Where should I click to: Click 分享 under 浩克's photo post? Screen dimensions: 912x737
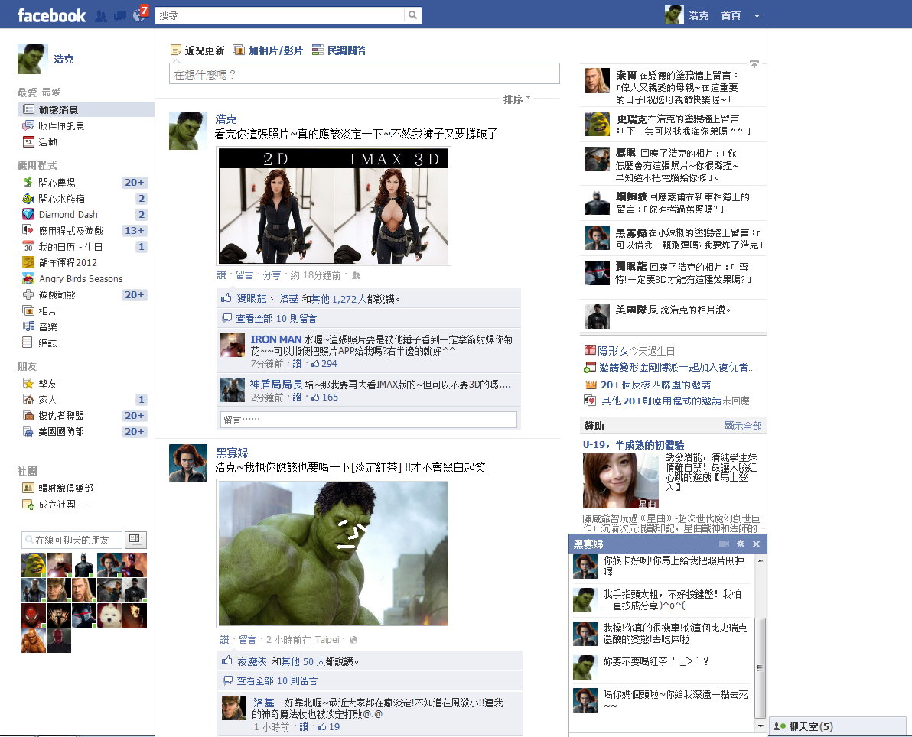point(272,275)
